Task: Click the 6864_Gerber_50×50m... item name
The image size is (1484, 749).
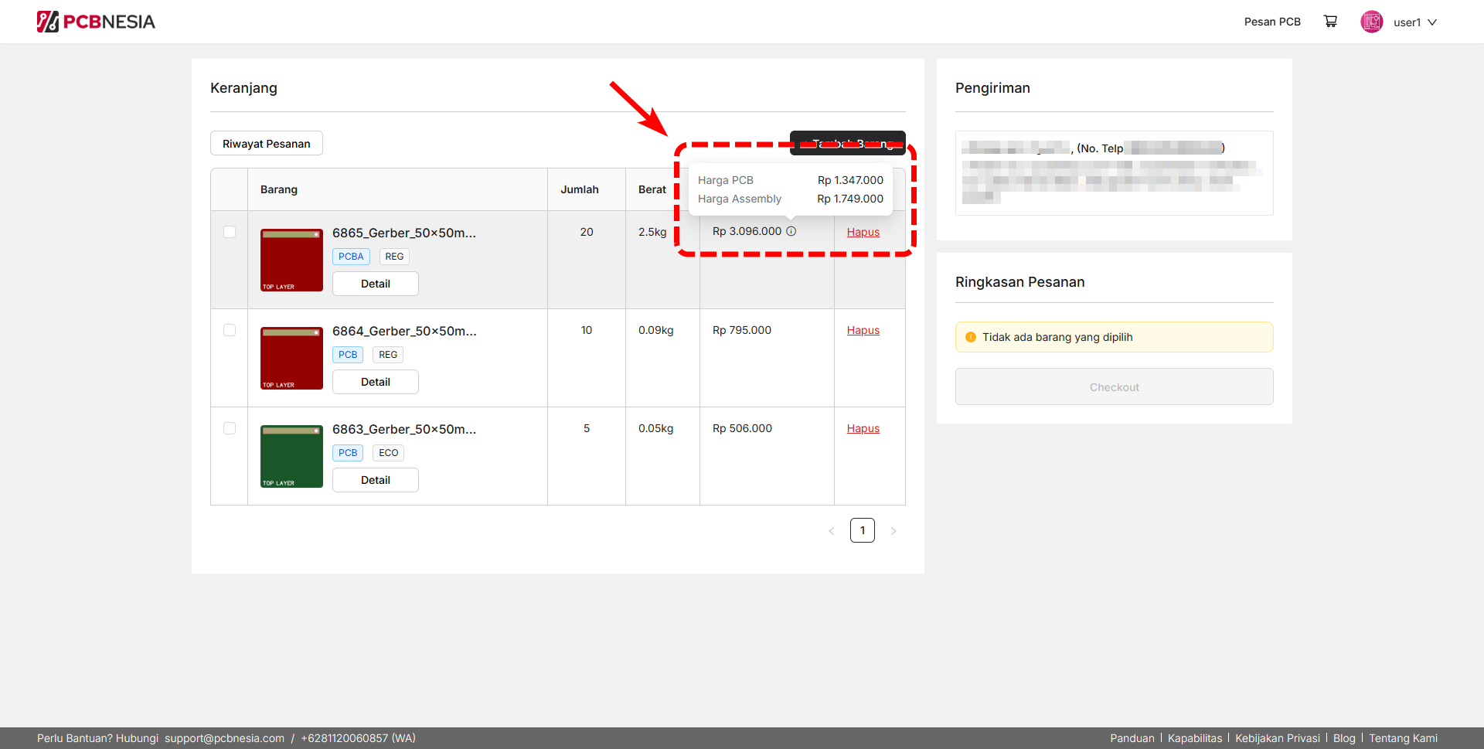Action: click(404, 331)
